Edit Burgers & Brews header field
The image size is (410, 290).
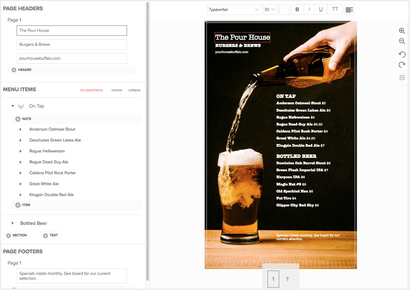coord(72,45)
